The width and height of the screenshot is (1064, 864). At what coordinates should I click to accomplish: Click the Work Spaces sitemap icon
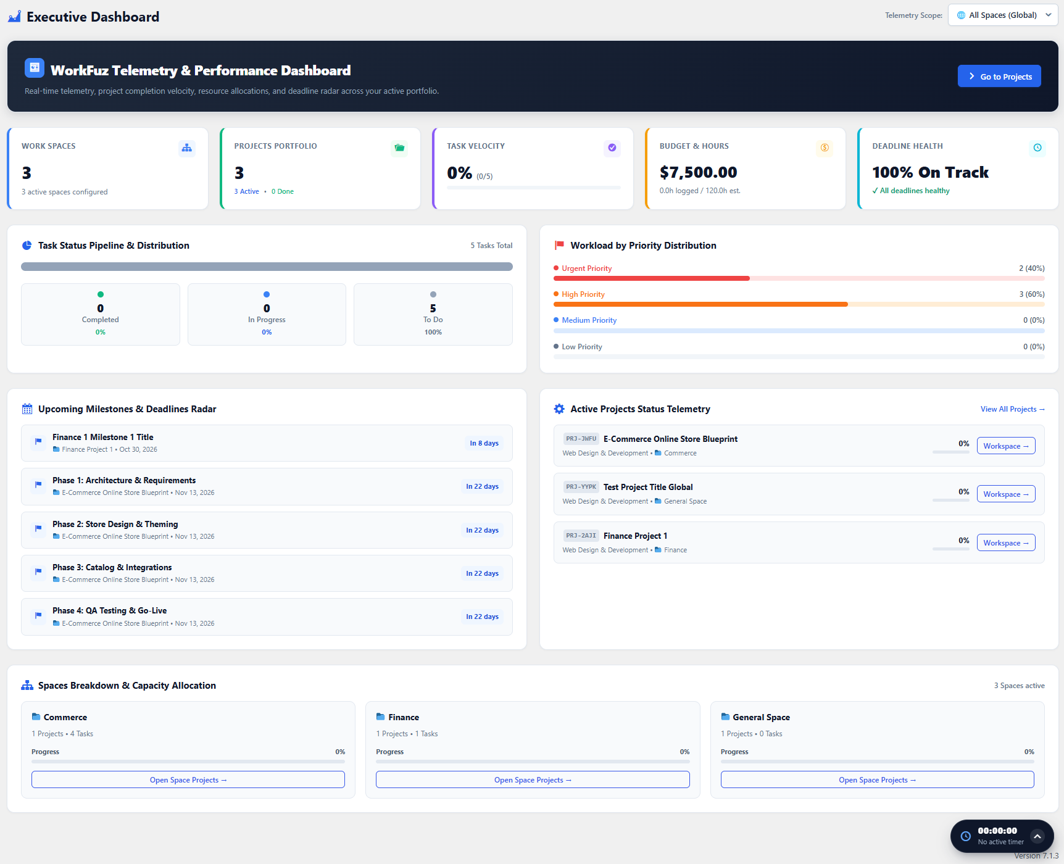tap(187, 148)
